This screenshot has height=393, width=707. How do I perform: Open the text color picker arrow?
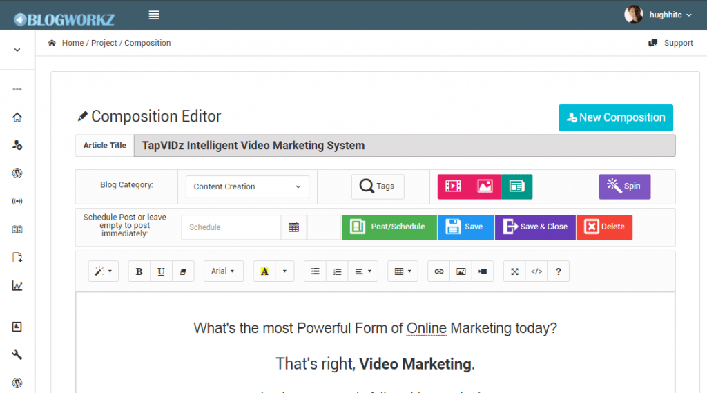click(284, 271)
